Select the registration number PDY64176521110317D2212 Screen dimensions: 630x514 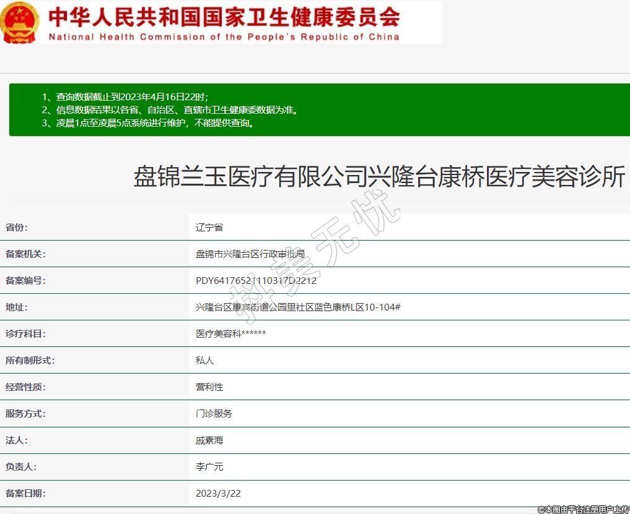256,281
